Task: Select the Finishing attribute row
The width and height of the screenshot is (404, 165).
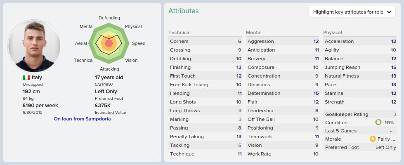Action: [x=206, y=67]
